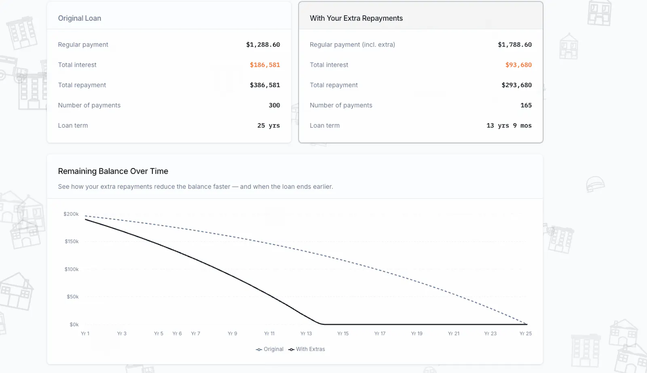Click the Yr 6 x-axis label

pyautogui.click(x=177, y=333)
